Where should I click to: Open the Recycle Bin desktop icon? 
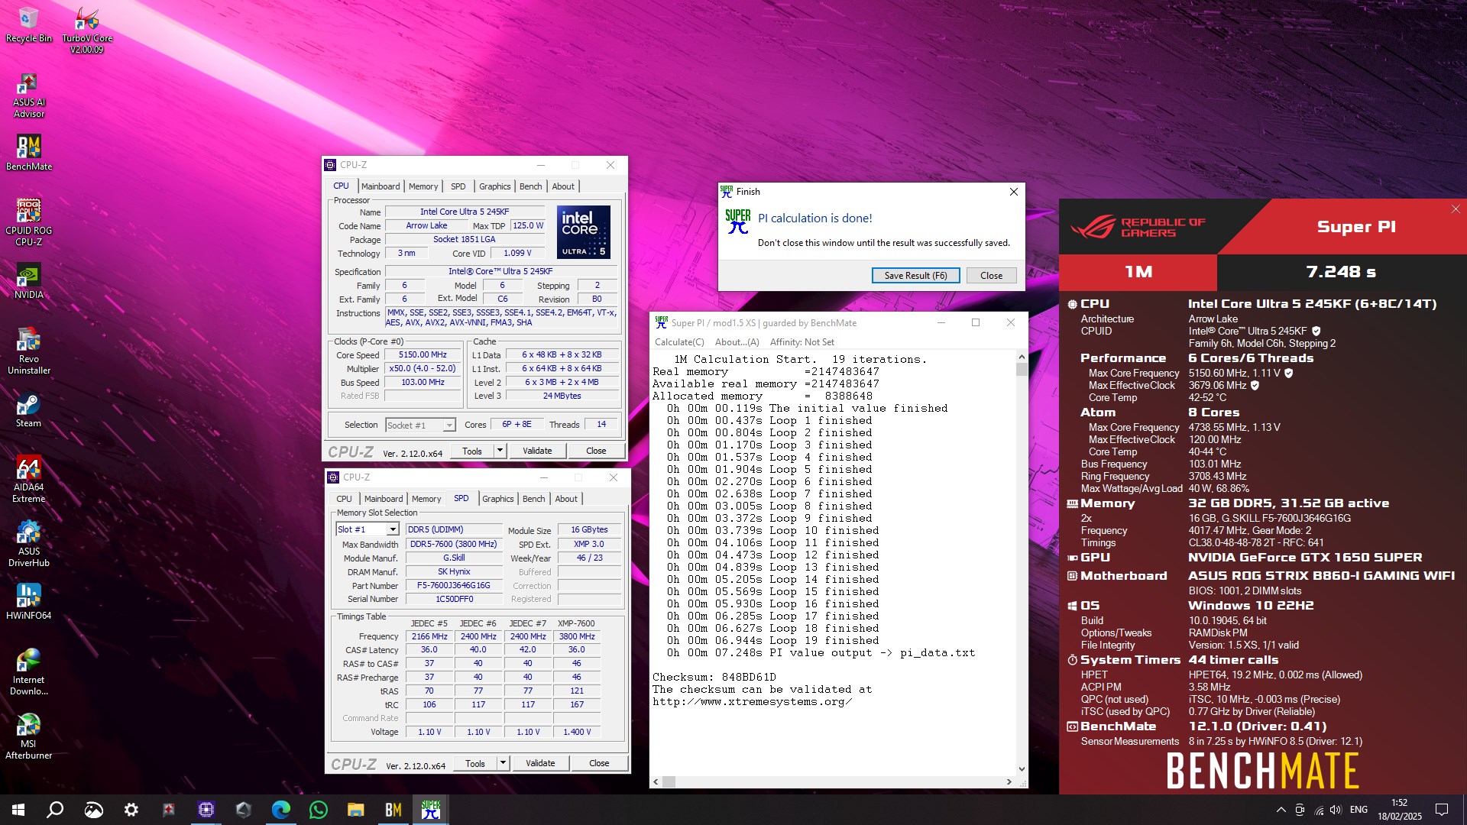coord(28,25)
